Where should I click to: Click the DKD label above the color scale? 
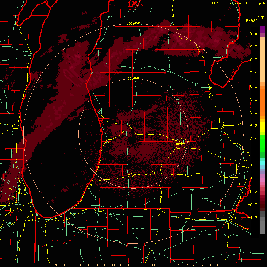(261, 18)
